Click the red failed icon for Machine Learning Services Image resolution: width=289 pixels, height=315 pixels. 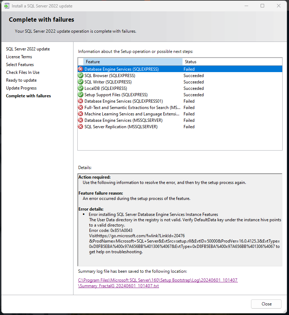[81, 114]
